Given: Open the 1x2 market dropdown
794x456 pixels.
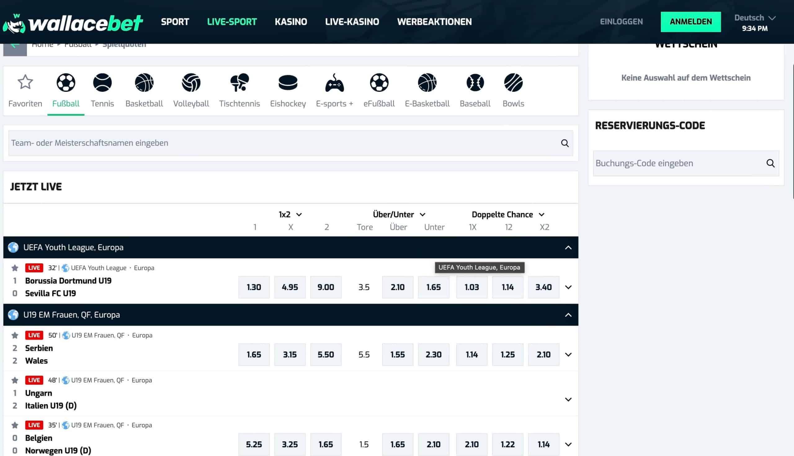Looking at the screenshot, I should click(290, 215).
